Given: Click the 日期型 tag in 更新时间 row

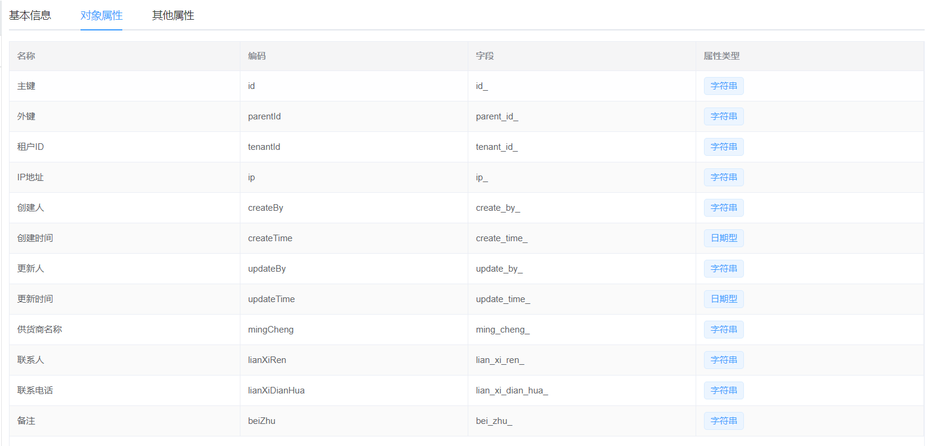Looking at the screenshot, I should coord(724,299).
